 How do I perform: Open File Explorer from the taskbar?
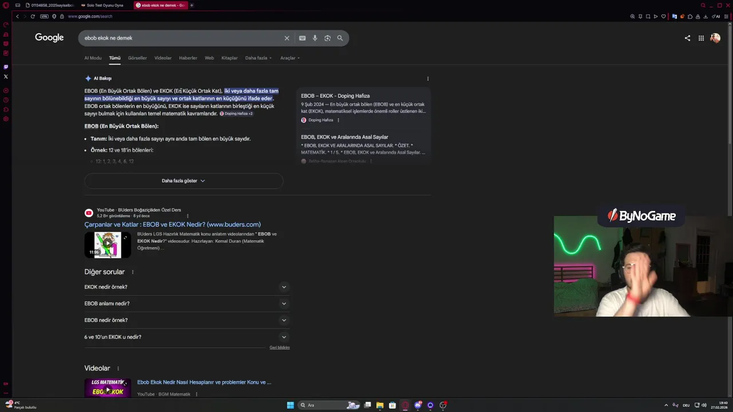point(380,405)
